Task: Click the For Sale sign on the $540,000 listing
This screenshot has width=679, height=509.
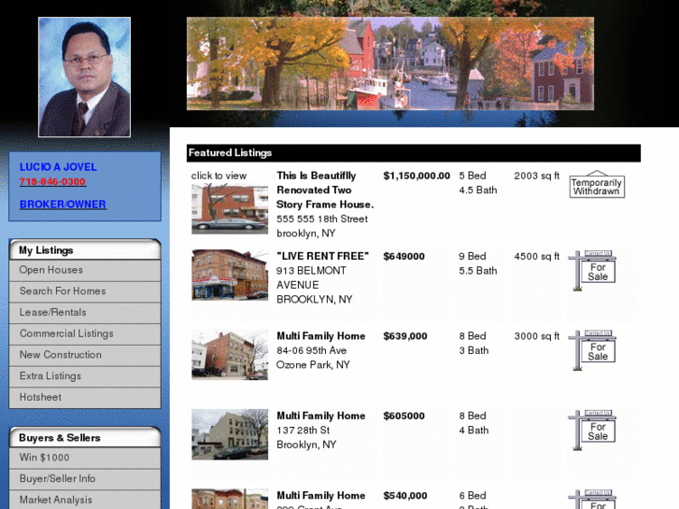Action: point(592,500)
